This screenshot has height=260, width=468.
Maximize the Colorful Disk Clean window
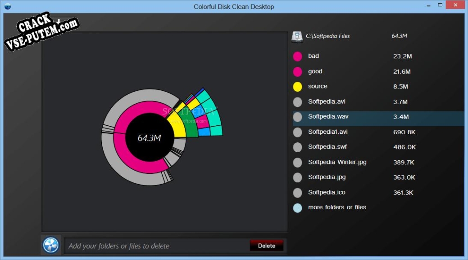440,5
